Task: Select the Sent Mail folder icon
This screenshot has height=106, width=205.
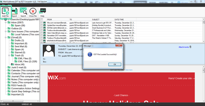Action: point(12,46)
